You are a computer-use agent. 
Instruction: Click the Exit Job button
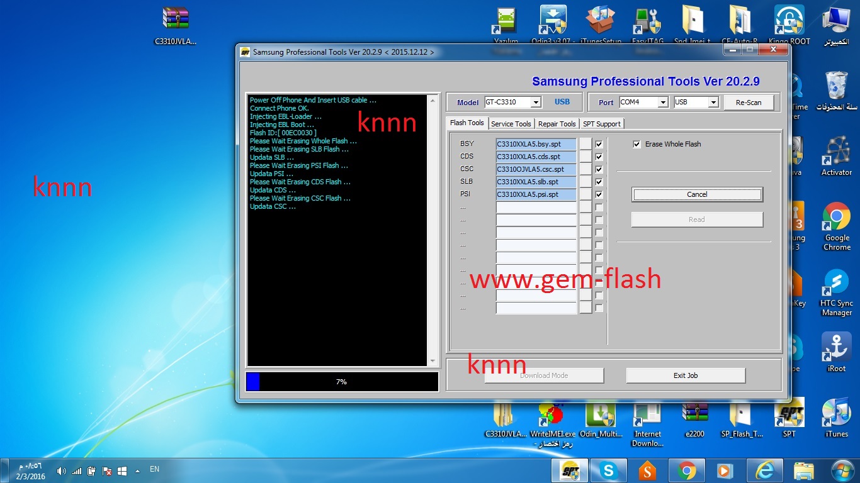coord(686,375)
